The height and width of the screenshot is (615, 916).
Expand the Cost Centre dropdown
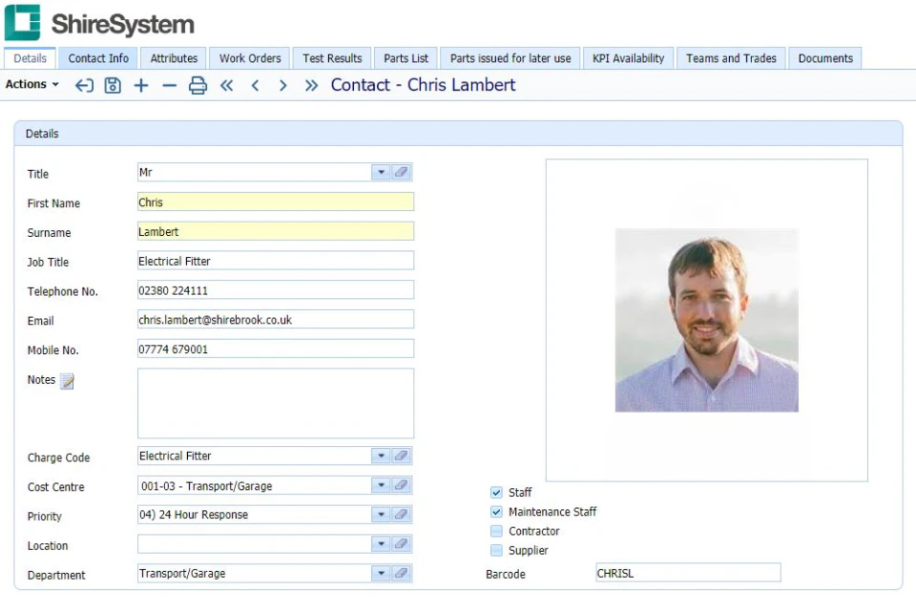(379, 485)
